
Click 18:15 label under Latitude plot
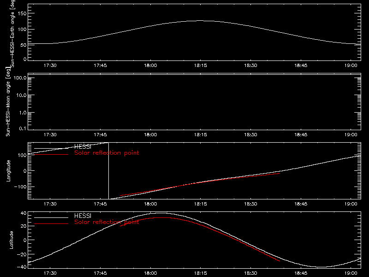point(201,273)
